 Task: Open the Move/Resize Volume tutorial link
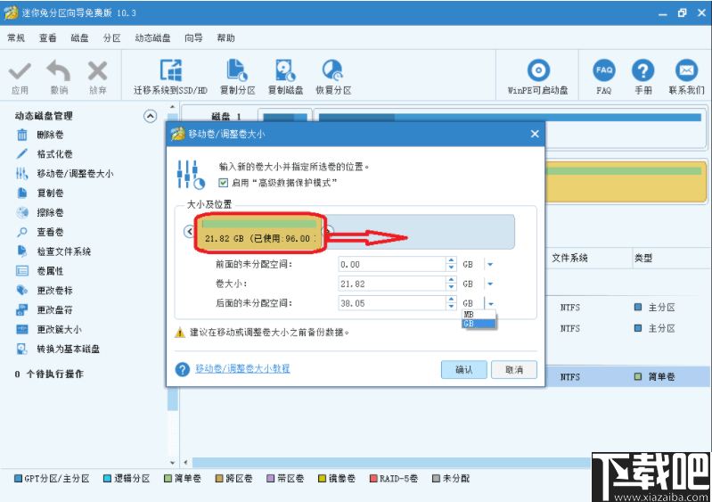[x=242, y=368]
